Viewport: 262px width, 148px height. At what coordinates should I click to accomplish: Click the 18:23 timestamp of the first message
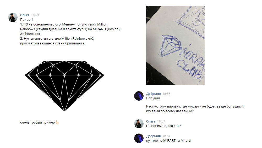click(x=35, y=15)
